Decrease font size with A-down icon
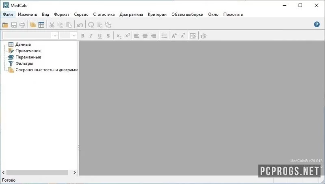Viewport: 325px width, 184px height. point(183,36)
